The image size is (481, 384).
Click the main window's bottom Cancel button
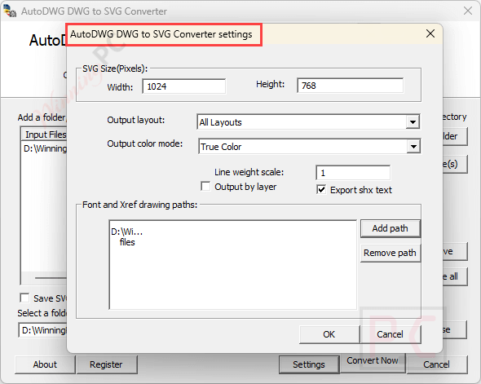click(437, 364)
